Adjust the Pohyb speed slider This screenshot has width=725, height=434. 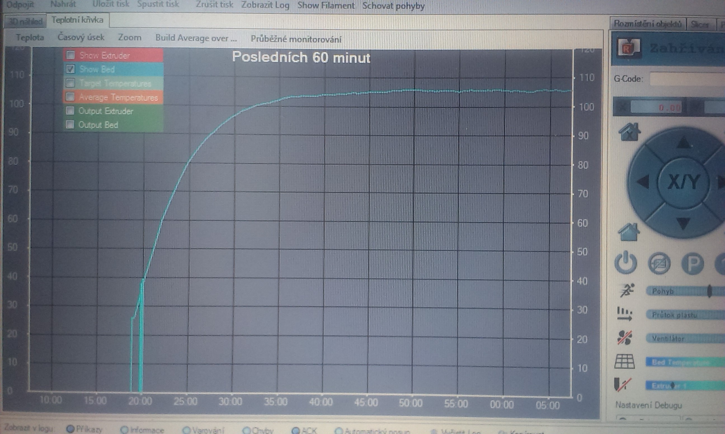pyautogui.click(x=709, y=291)
